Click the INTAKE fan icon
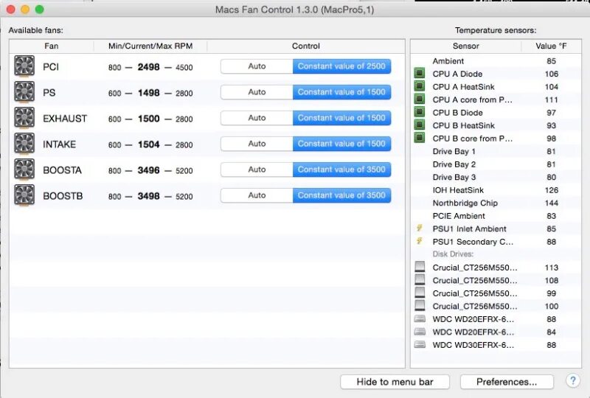590x398 pixels. [24, 144]
